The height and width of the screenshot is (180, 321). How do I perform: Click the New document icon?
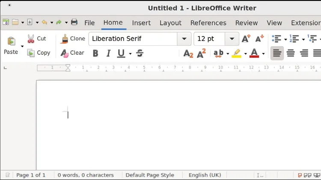(6, 22)
